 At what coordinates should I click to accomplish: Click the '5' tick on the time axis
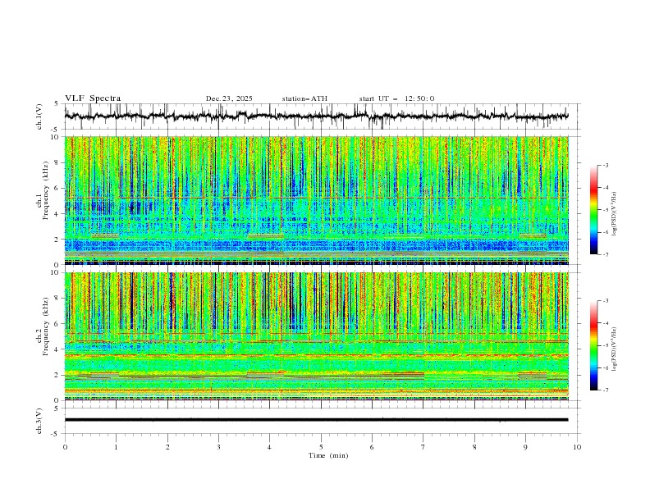pos(321,447)
